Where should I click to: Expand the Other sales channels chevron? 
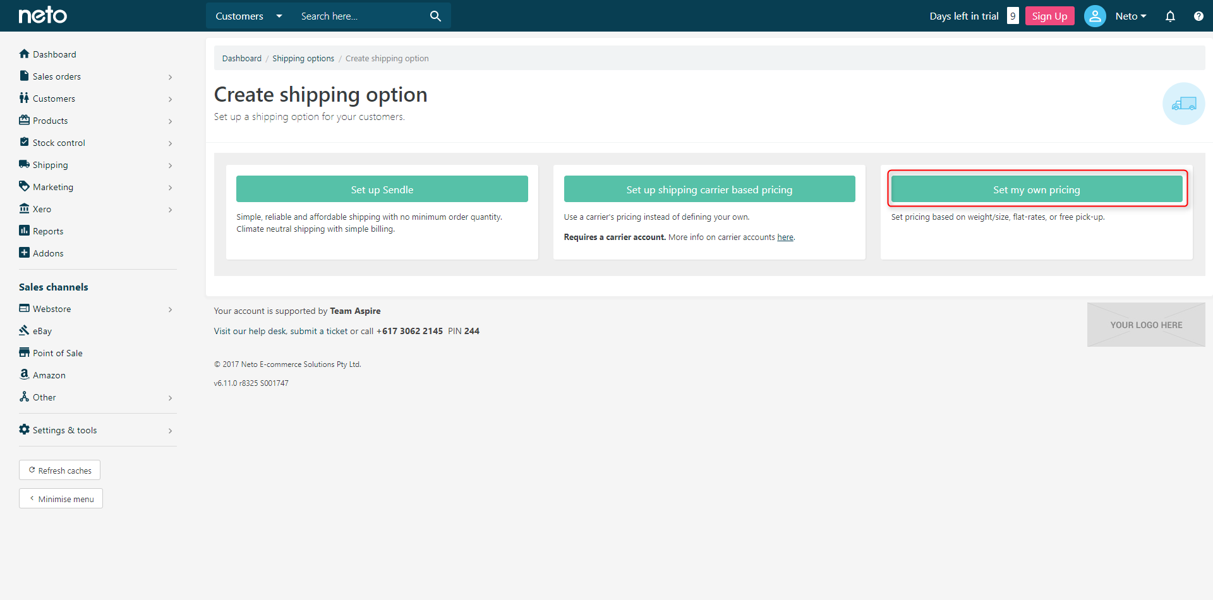170,398
